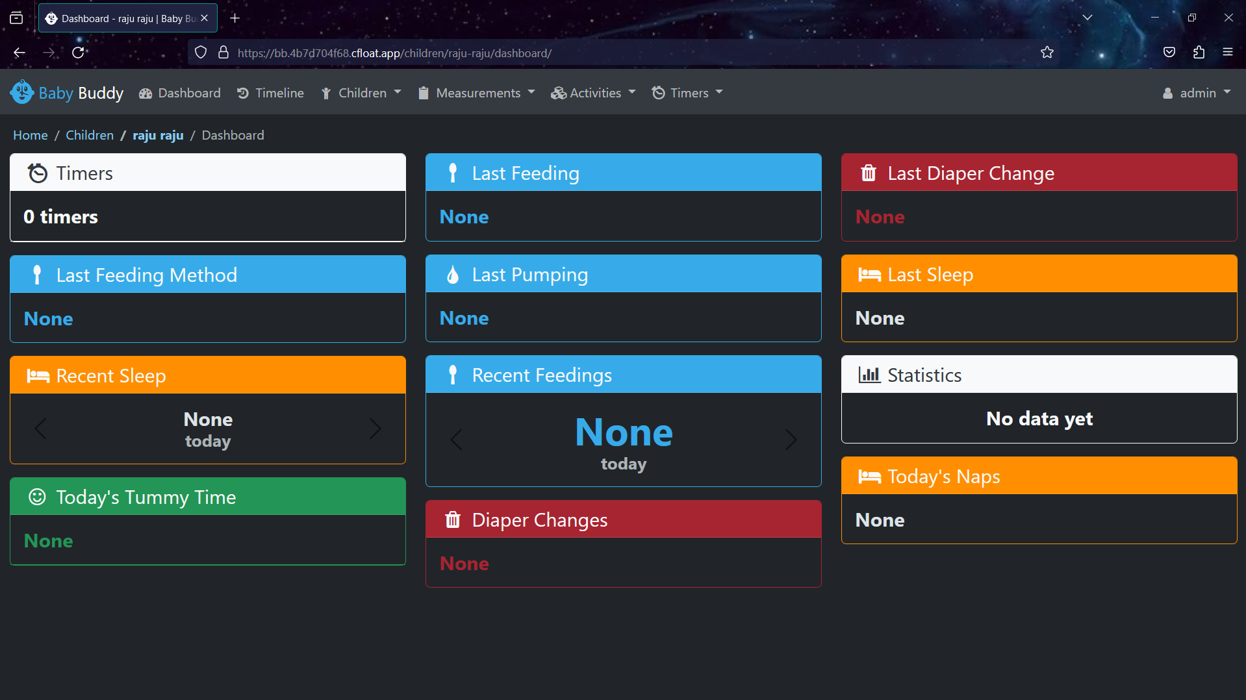
Task: Open Today's Tummy Time card header
Action: point(208,497)
